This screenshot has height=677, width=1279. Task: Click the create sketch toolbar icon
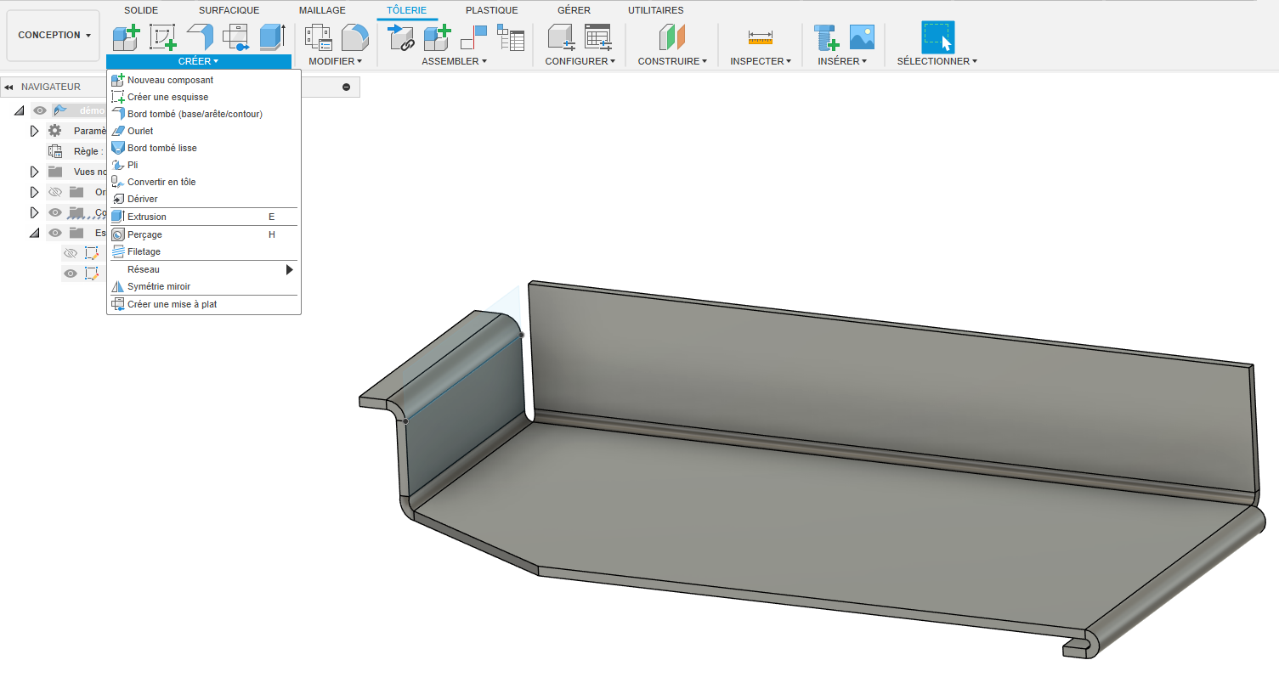click(x=162, y=37)
